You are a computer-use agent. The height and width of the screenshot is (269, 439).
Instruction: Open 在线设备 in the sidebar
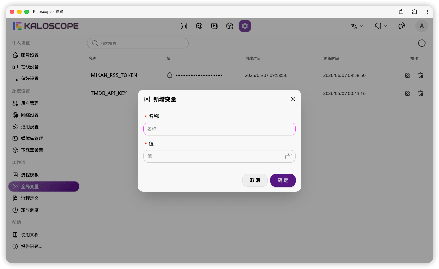pos(44,67)
